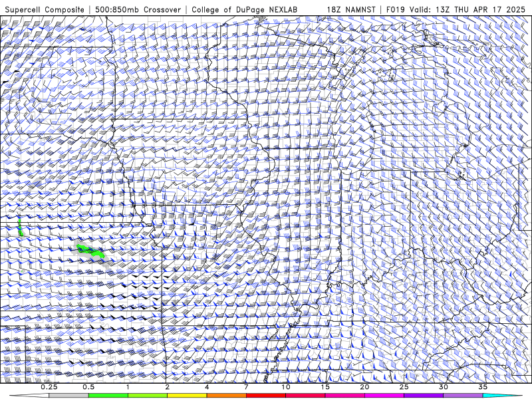Click the legend value 25
The width and height of the screenshot is (532, 399).
click(x=404, y=387)
